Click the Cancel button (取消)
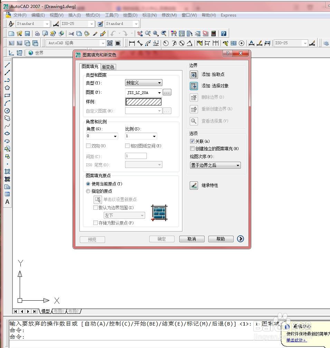 coord(192,239)
